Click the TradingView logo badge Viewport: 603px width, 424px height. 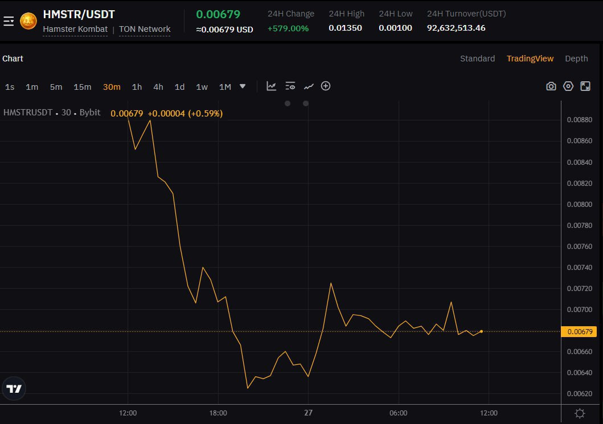point(14,389)
